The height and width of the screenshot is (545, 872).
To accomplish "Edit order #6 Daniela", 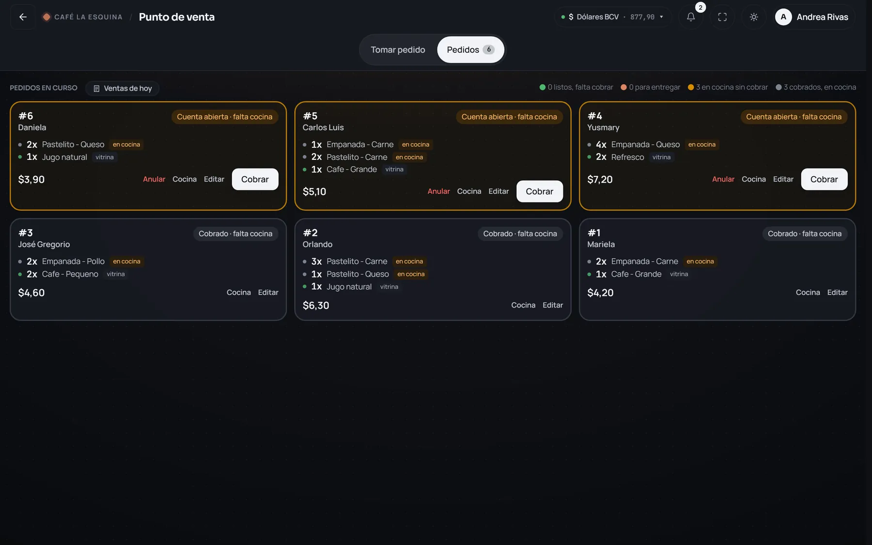I will 214,179.
